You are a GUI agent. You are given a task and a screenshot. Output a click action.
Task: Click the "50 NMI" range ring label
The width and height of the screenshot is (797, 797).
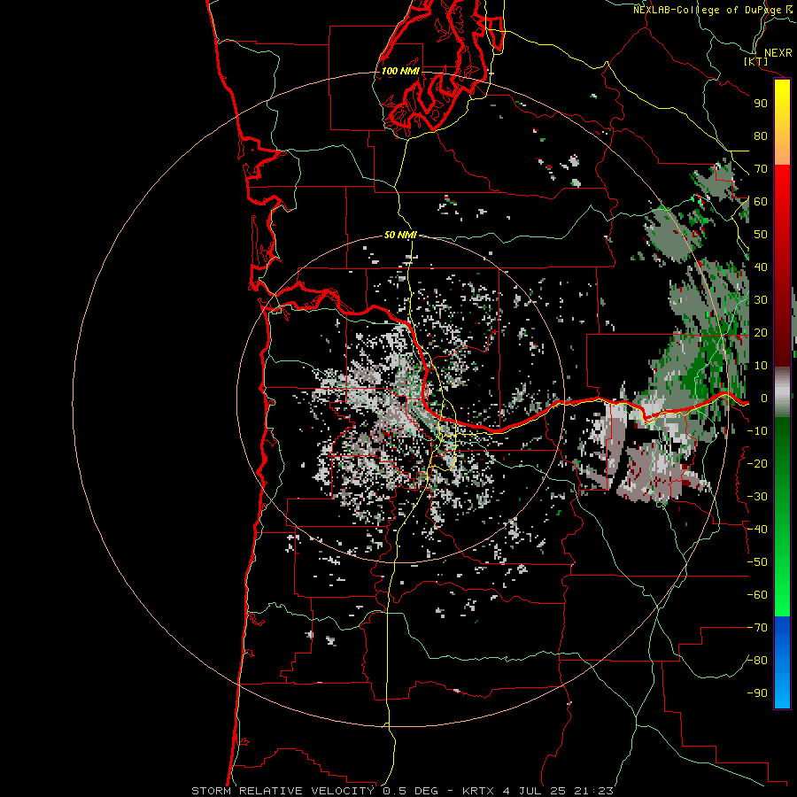pyautogui.click(x=400, y=235)
